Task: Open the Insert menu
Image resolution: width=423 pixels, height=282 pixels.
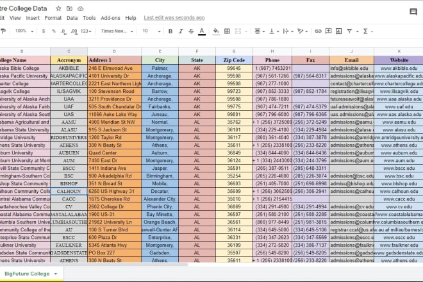Action: click(x=33, y=18)
